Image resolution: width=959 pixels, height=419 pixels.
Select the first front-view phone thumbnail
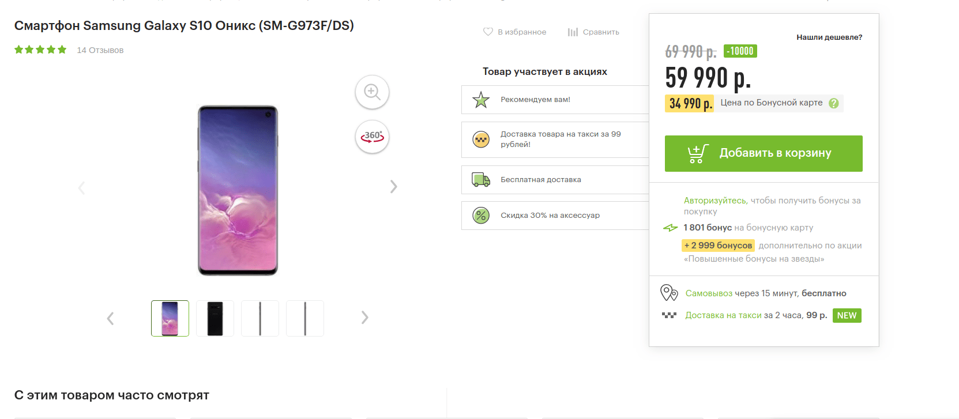[x=170, y=318]
